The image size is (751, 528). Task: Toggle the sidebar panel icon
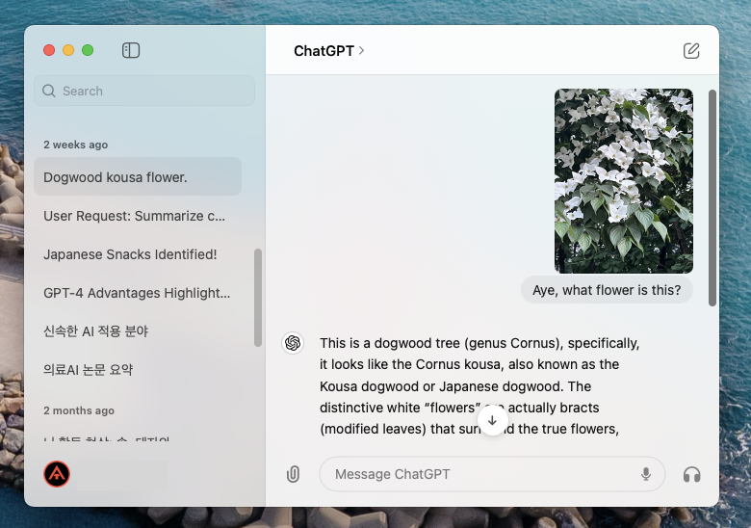point(131,50)
